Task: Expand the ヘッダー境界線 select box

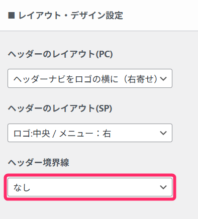Action: tap(90, 187)
